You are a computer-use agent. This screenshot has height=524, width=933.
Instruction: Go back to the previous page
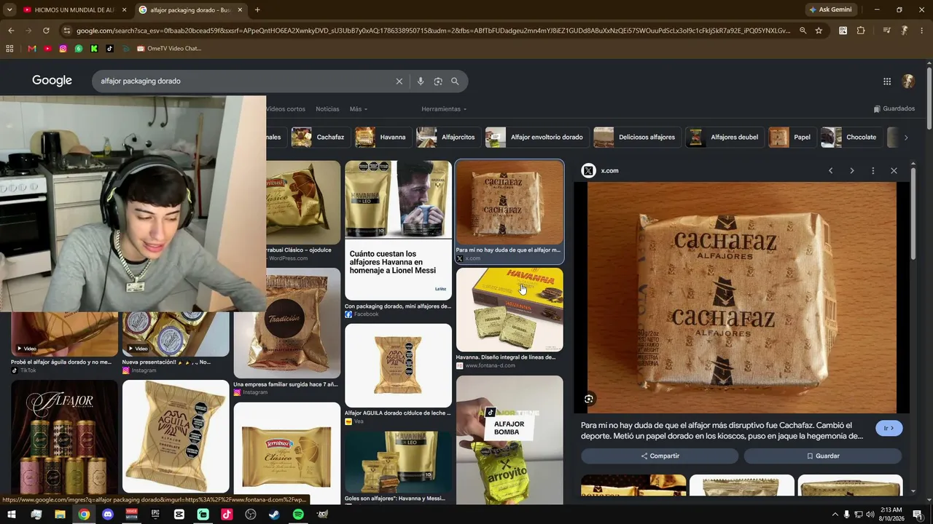11,31
